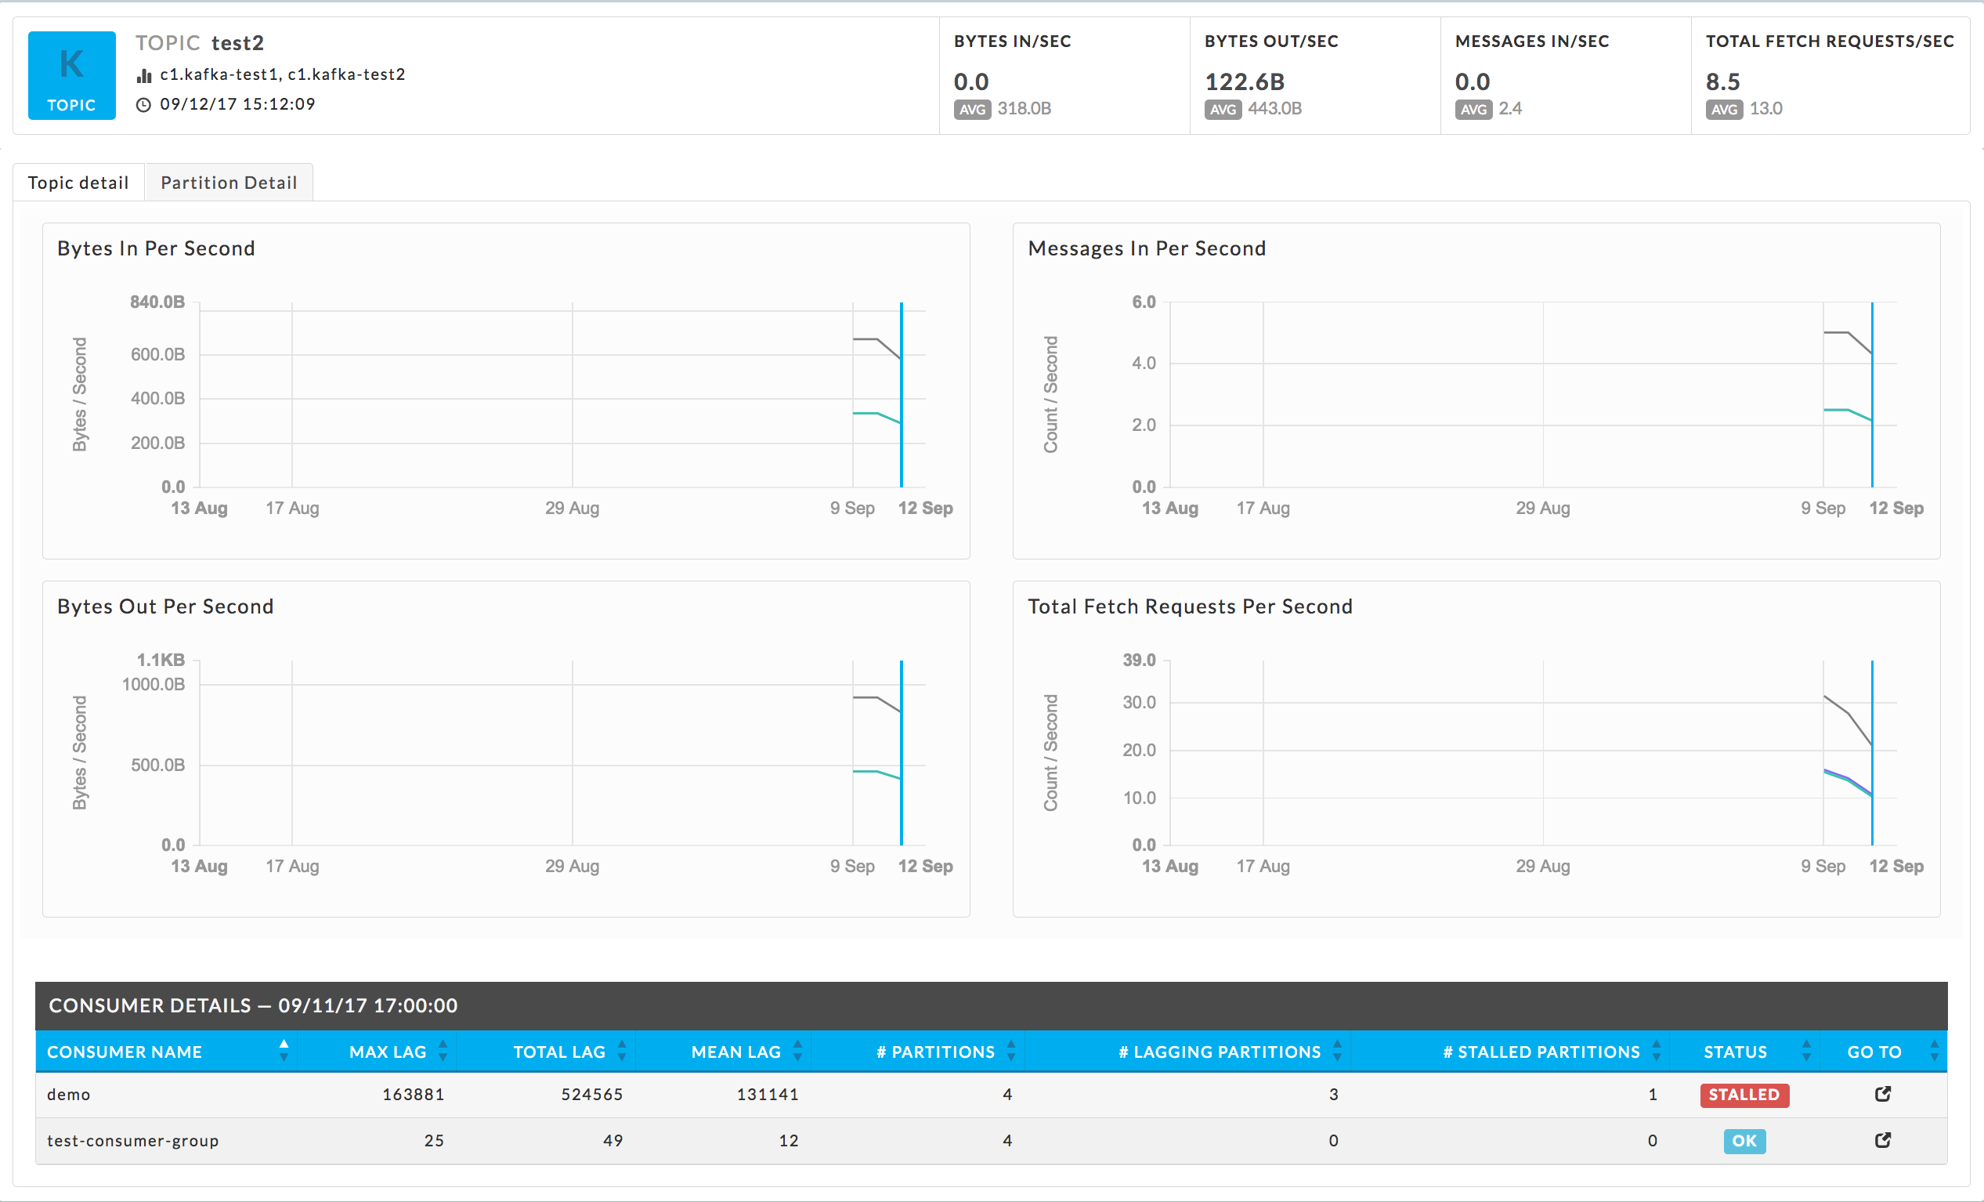Click the 13 Aug label in Messages In chart
The image size is (1984, 1202).
coord(1170,509)
